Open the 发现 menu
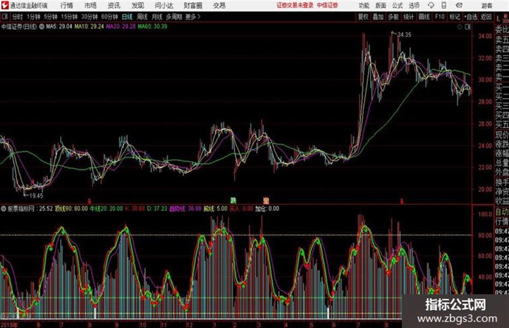Image resolution: width=509 pixels, height=328 pixels. [138, 5]
